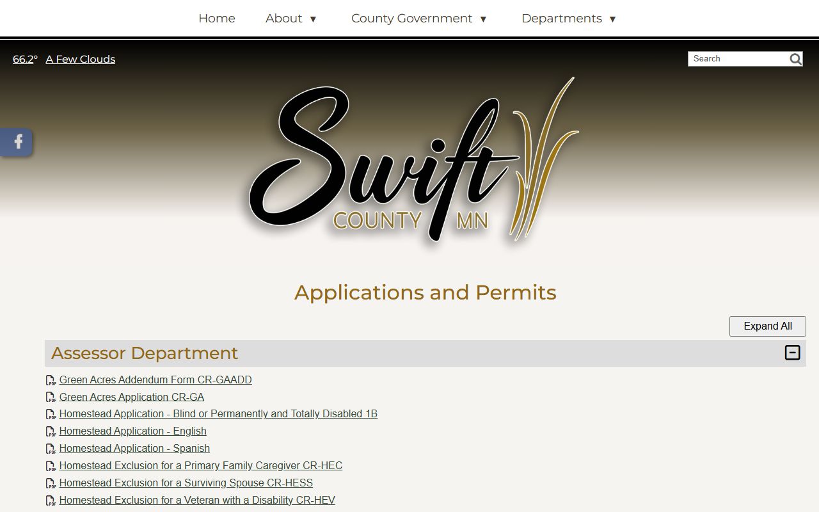Image resolution: width=819 pixels, height=512 pixels.
Task: Open Homestead Exclusion Primary Family Caregiver link
Action: (x=201, y=465)
